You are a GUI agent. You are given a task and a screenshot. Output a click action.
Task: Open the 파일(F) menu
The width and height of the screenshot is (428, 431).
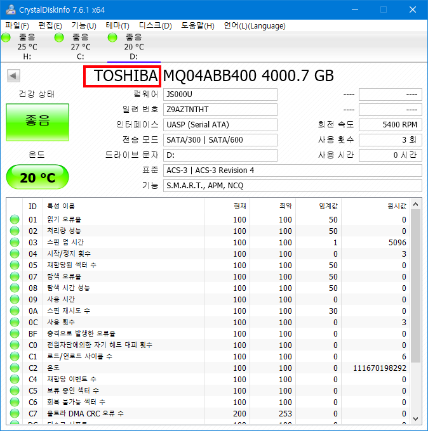pos(17,26)
